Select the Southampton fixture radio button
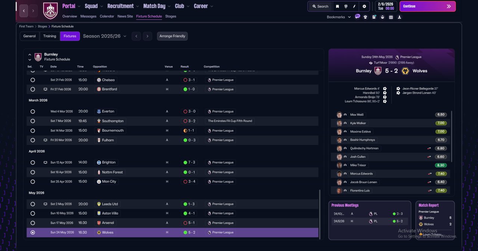The height and width of the screenshot is (251, 478). point(32,121)
